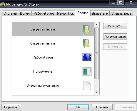
Task: Open the Специальное tab
Action: 121,13
